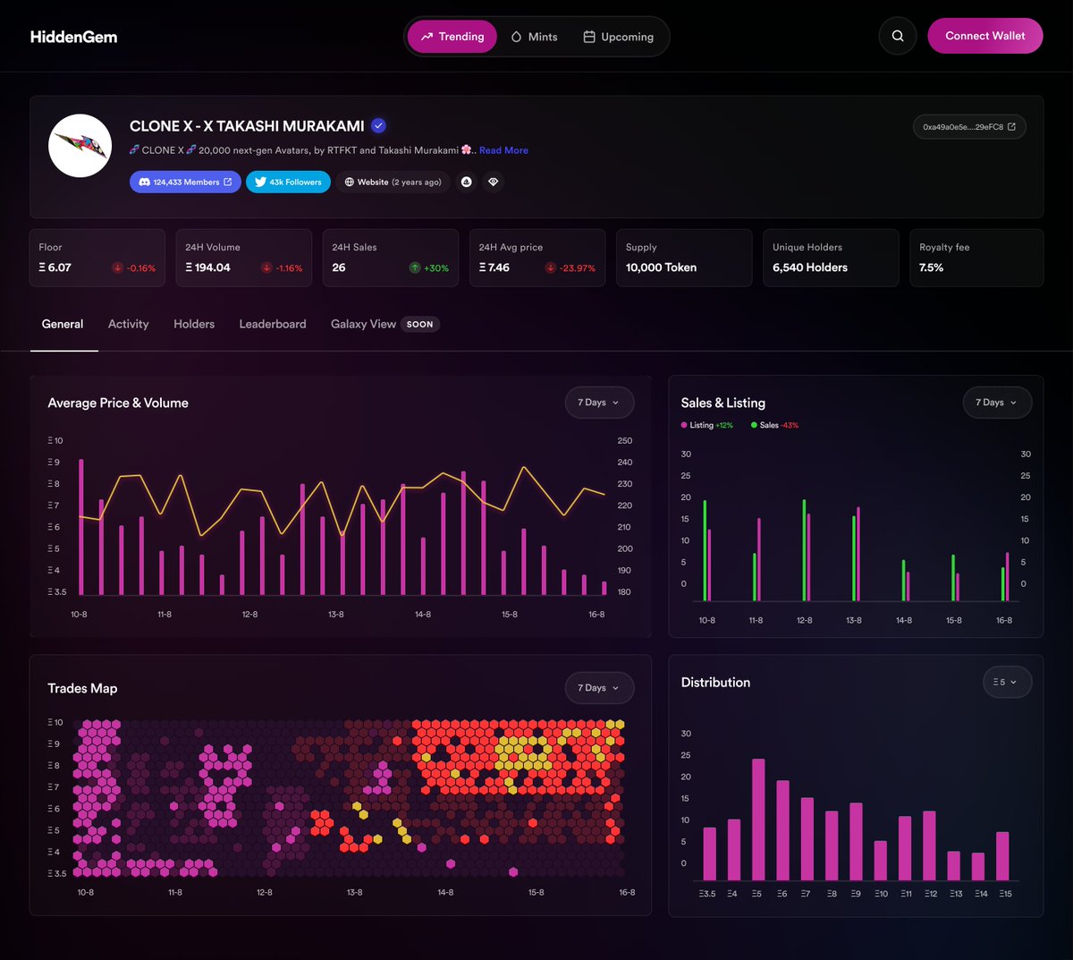Viewport: 1073px width, 960px height.
Task: Open the Upcoming tab
Action: pos(619,37)
